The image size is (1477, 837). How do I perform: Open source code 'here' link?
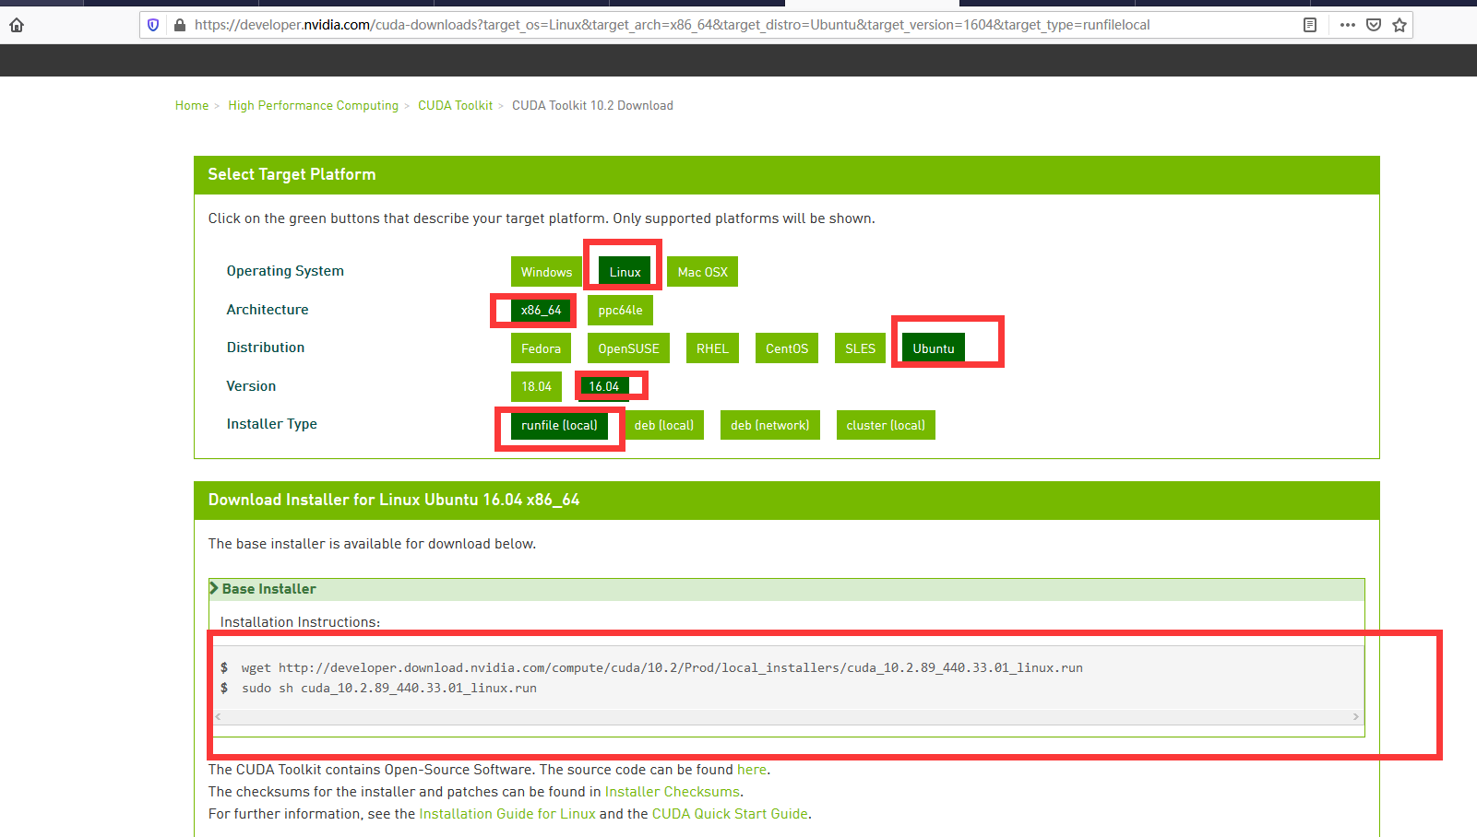click(751, 770)
